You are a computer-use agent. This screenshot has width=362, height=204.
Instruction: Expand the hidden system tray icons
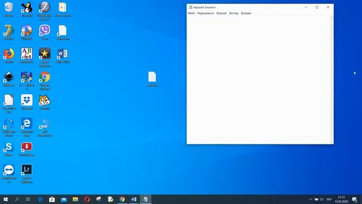point(311,199)
